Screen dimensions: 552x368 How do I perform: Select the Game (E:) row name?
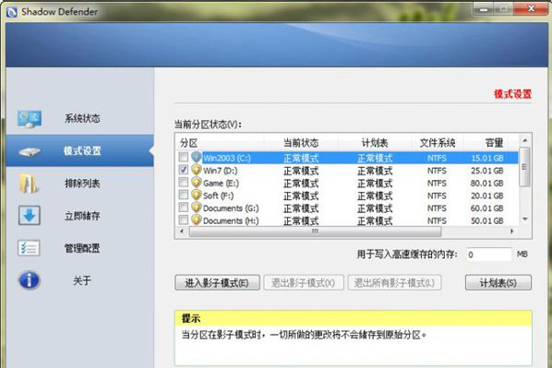(221, 184)
